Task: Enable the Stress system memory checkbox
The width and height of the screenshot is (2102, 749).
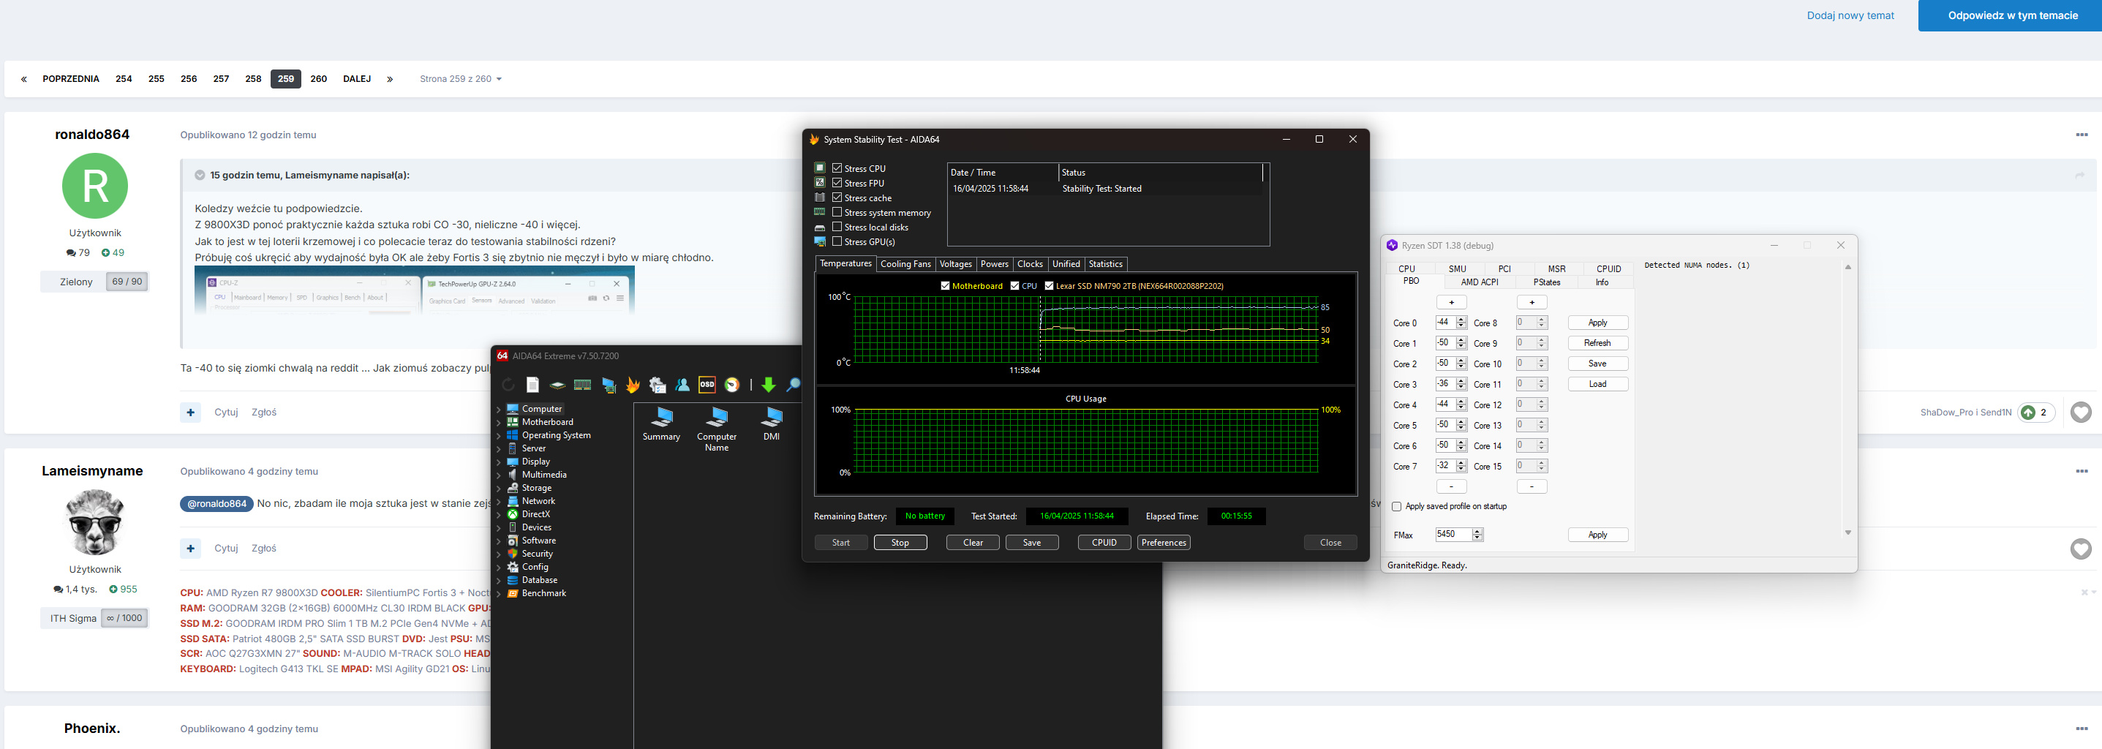Action: click(x=837, y=212)
